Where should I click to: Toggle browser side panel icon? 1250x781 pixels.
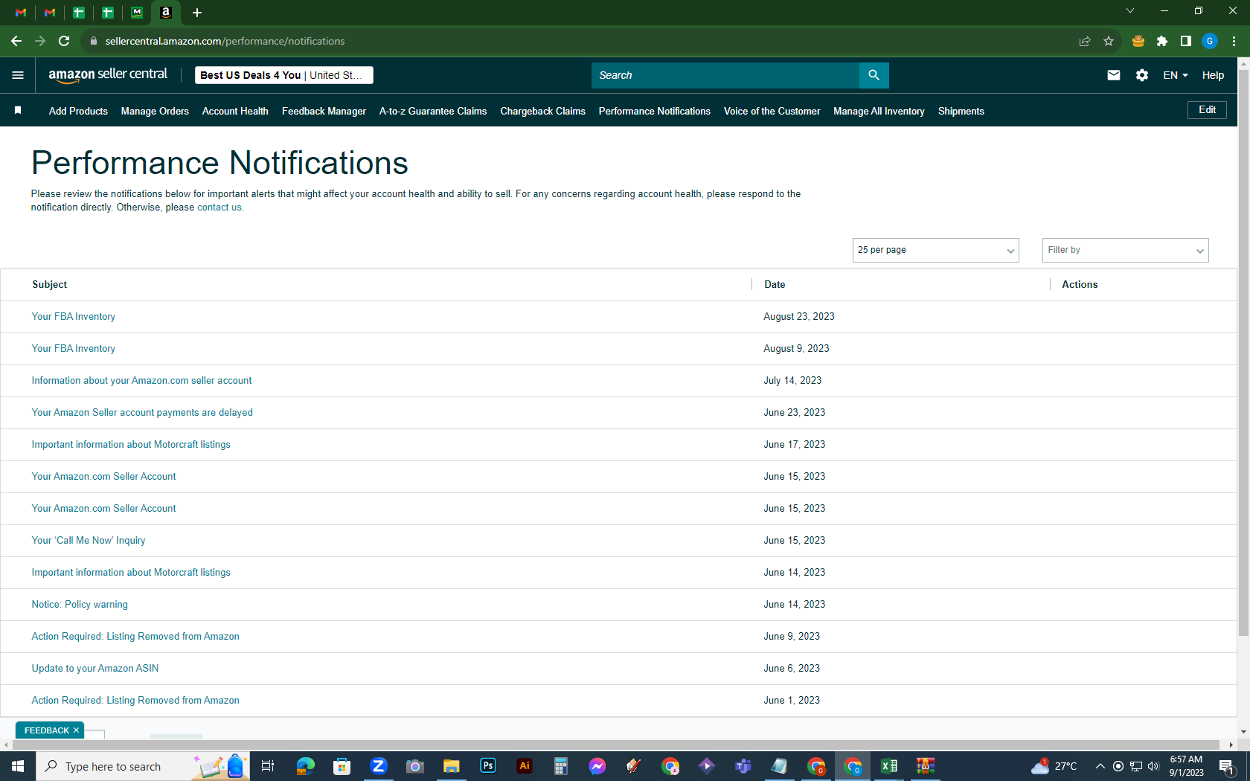pos(1186,41)
